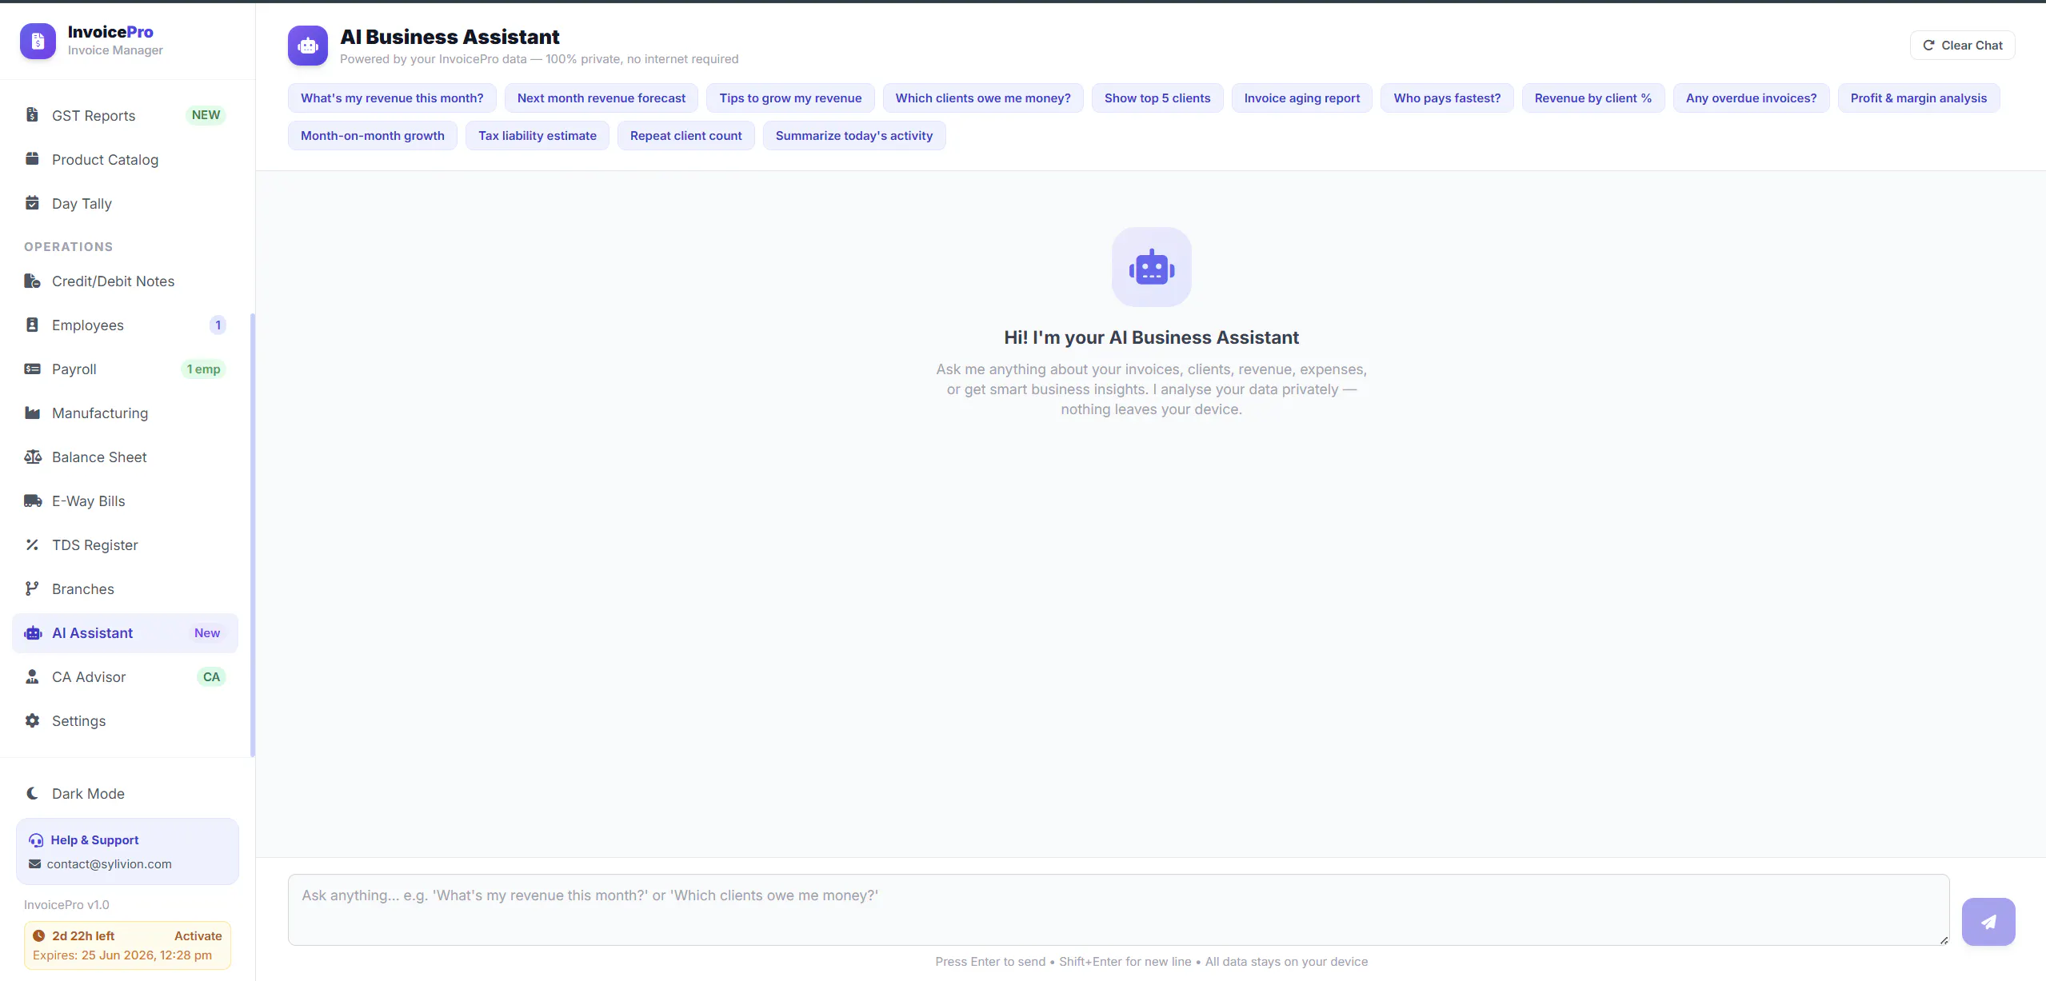The height and width of the screenshot is (981, 2046).
Task: Click the Branches fork icon
Action: 32,588
